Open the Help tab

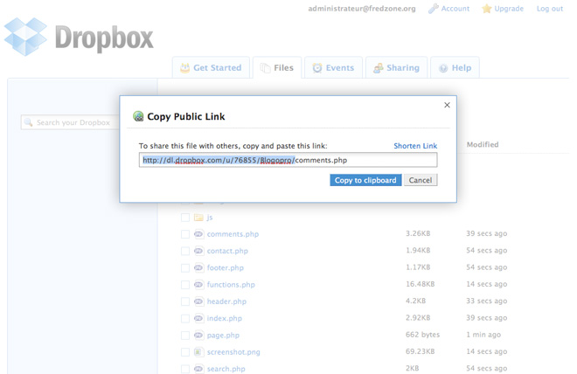tap(455, 67)
